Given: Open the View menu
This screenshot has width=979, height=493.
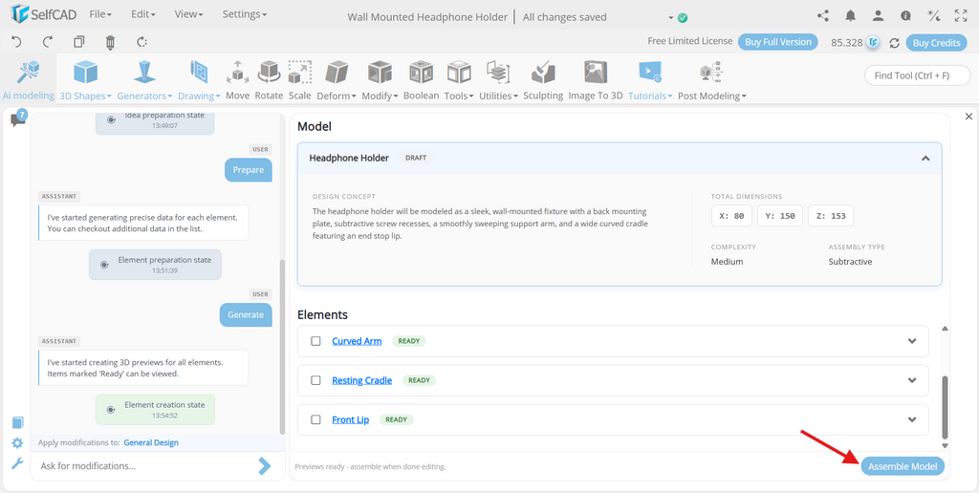Looking at the screenshot, I should click(x=188, y=13).
